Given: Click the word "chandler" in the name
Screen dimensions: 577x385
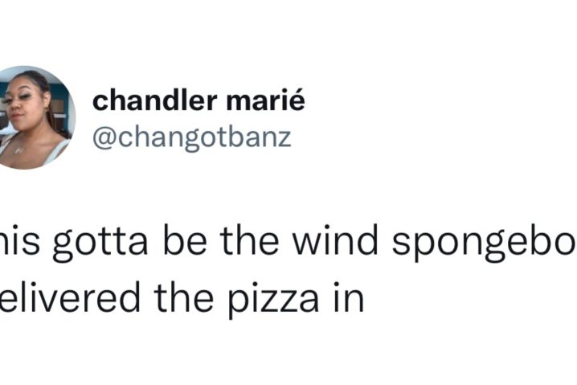Looking at the screenshot, I should 154,100.
